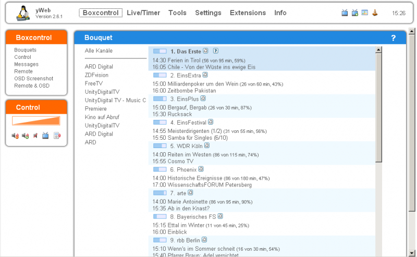Click the '16:00 Zeitbombe Pakistan' program entry

(185, 91)
